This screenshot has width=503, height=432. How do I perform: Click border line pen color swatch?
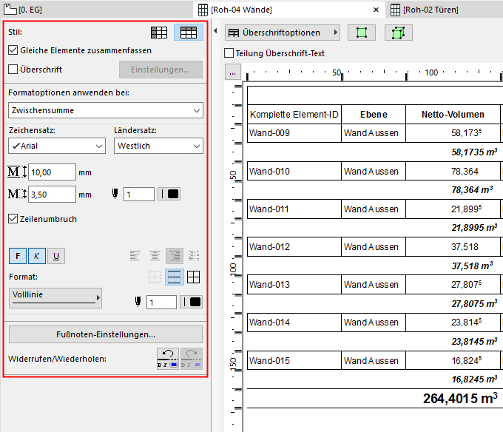tap(191, 302)
